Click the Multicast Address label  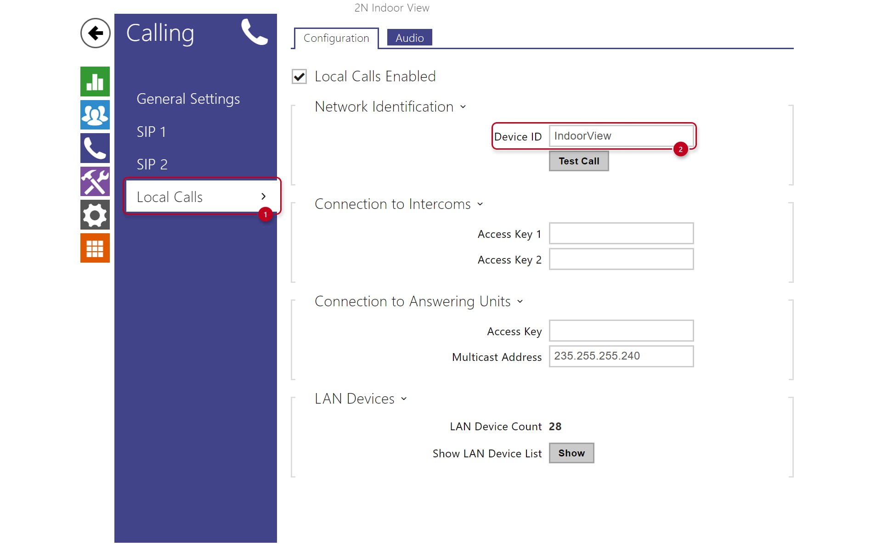pyautogui.click(x=497, y=357)
